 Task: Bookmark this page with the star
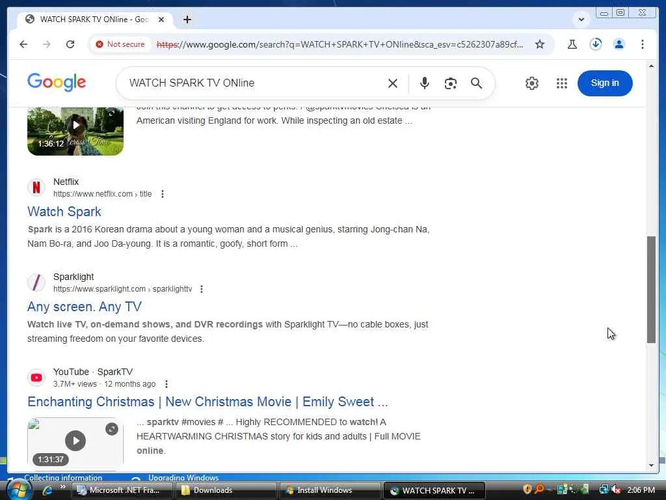539,44
